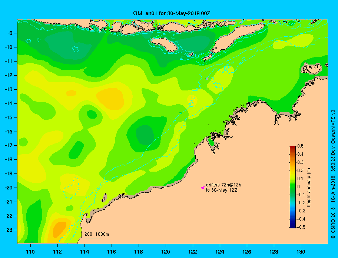This screenshot has height=258, width=338.
Task: Click latitude label '-20' on the axis
Action: [8, 188]
